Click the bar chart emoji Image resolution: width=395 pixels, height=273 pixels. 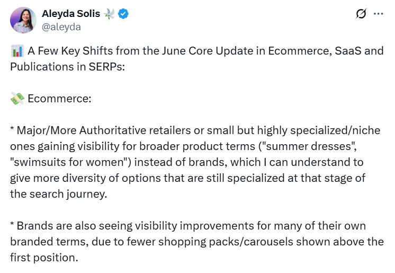16,52
